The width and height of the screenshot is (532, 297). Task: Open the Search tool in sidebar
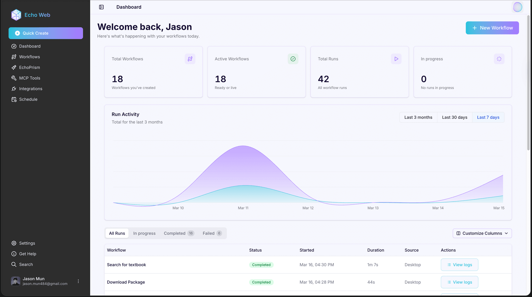[26, 264]
